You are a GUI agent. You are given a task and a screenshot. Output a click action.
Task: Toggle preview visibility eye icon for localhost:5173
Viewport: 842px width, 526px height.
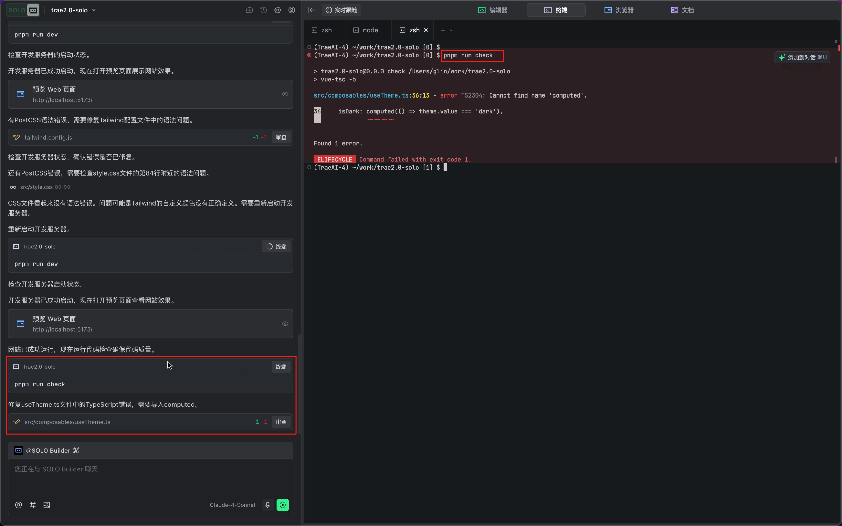tap(285, 94)
